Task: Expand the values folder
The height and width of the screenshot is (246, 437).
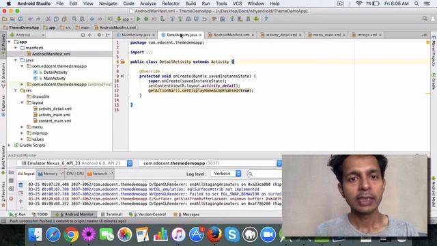Action: (22, 139)
